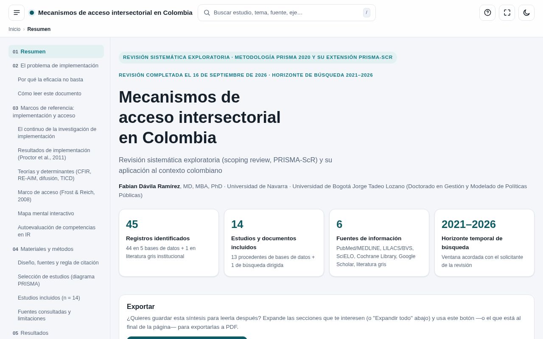
Task: Open 04 Materiales y métodos section
Action: (56, 249)
